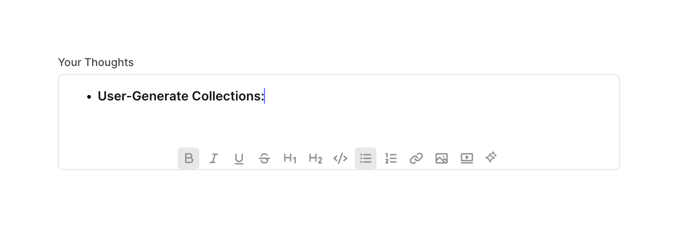Insert a code block
The width and height of the screenshot is (678, 228).
(x=340, y=158)
